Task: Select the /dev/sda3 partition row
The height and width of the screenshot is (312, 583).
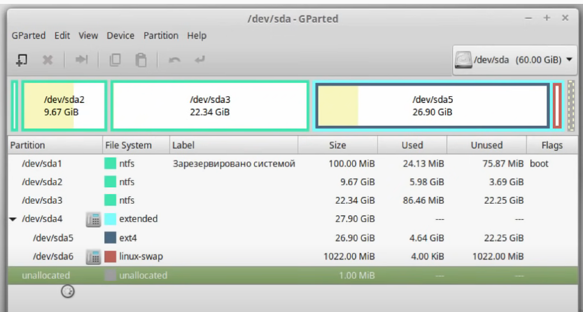Action: click(x=292, y=201)
